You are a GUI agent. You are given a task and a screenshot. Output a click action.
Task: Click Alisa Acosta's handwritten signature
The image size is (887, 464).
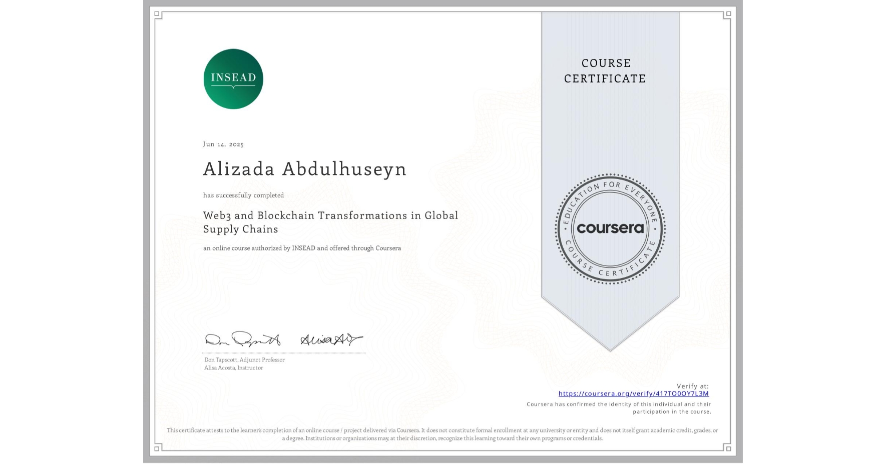331,339
